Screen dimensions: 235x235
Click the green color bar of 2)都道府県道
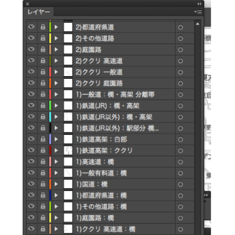point(50,27)
